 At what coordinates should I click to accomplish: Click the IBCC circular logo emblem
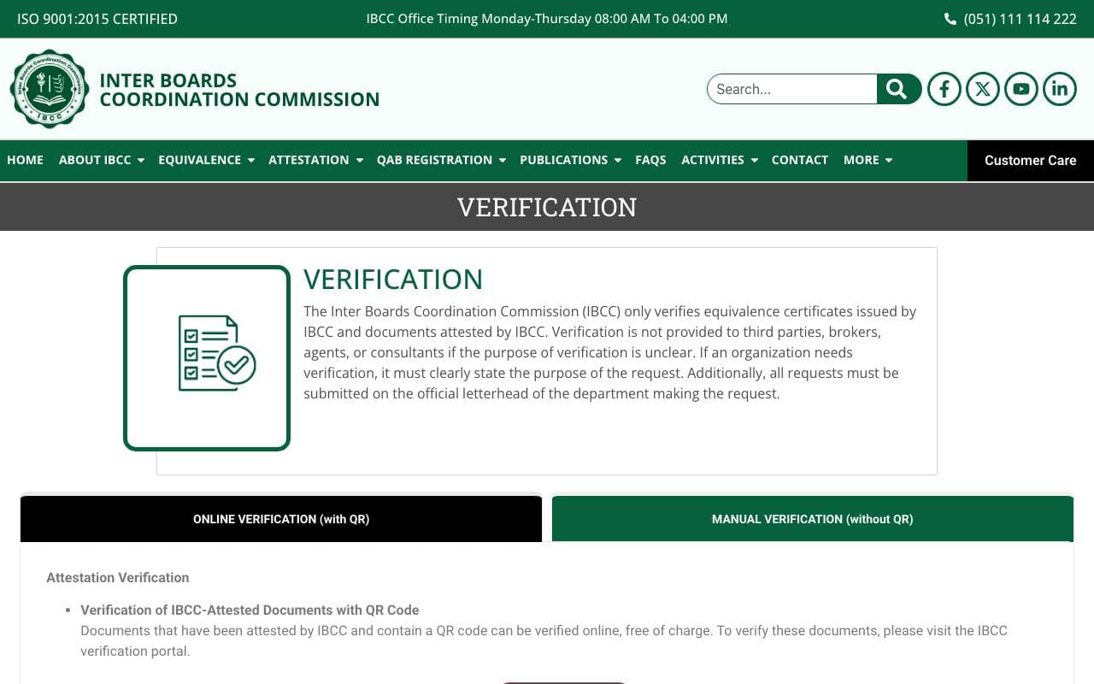pyautogui.click(x=50, y=89)
